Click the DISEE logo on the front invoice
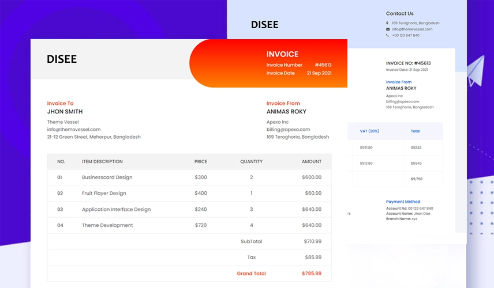This screenshot has width=494, height=288. point(62,59)
